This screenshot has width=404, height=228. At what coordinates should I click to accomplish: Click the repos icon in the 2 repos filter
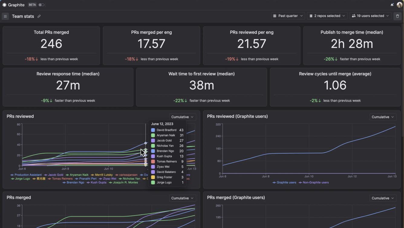click(x=310, y=16)
